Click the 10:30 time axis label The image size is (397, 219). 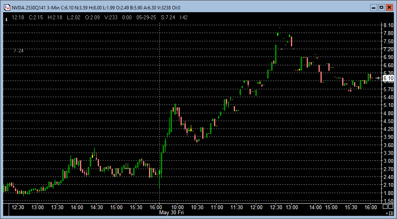[197, 207]
